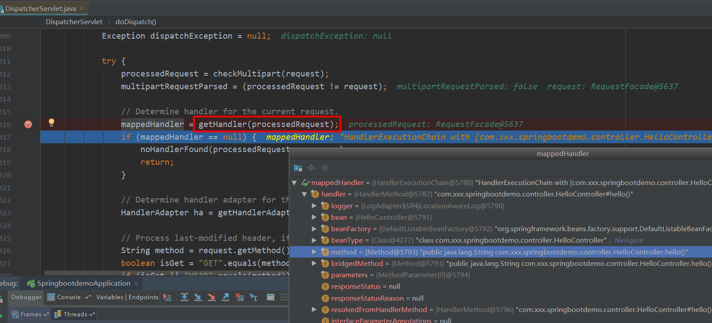Click the watch glasses icon of mappedHandler
Viewport: 712px width, 323px height.
pyautogui.click(x=306, y=183)
